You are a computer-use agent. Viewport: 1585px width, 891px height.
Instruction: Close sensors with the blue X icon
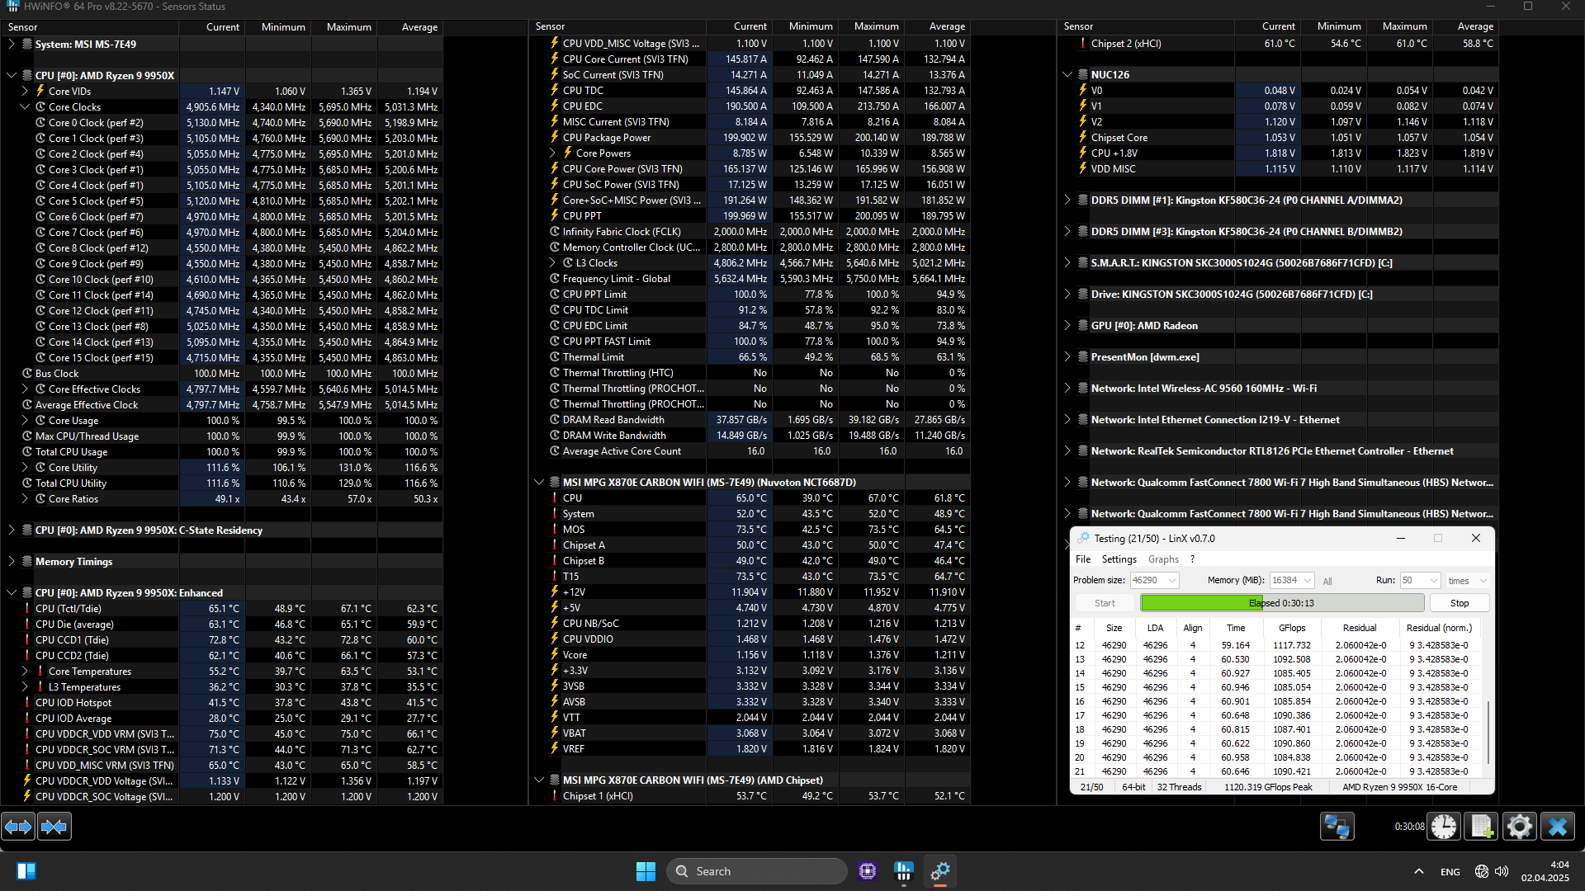pyautogui.click(x=1558, y=826)
